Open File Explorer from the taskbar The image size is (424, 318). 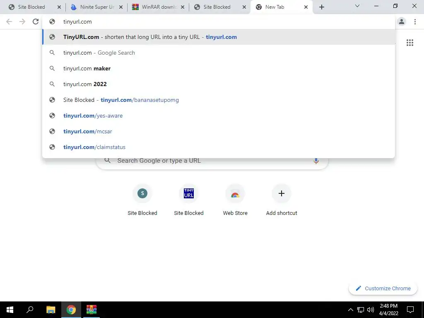click(x=51, y=310)
